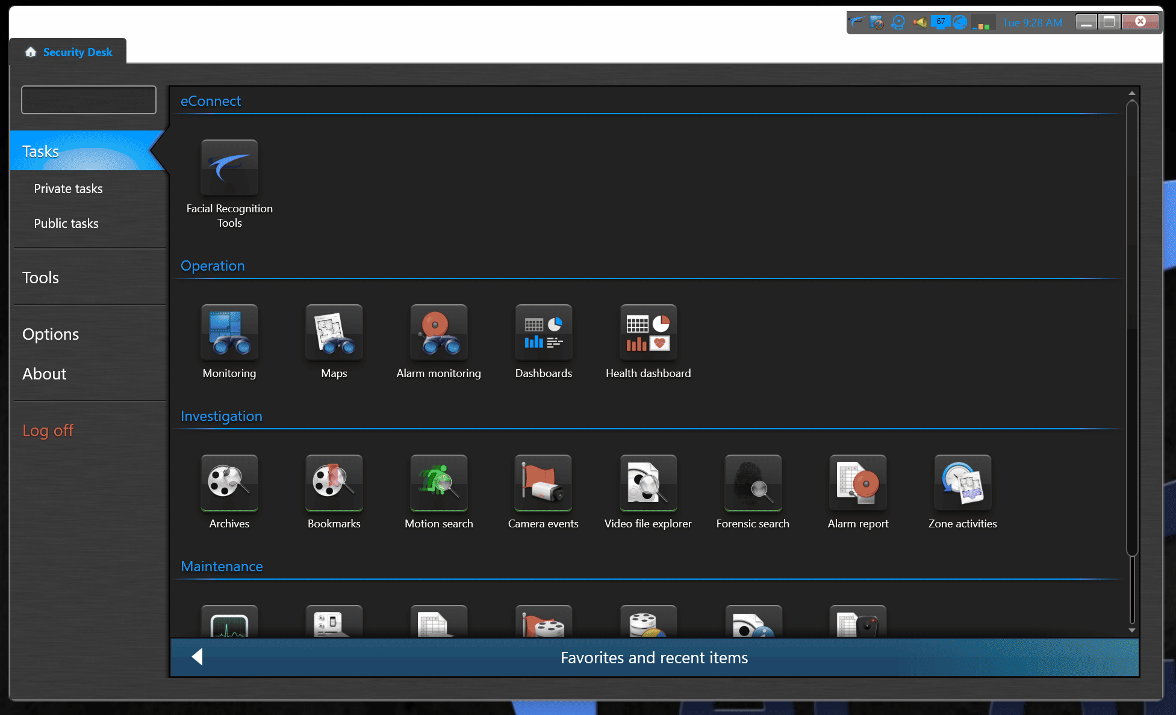Select Private tasks in sidebar

tap(68, 189)
